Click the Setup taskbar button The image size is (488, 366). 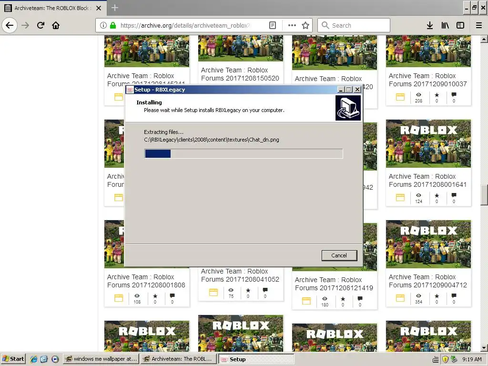pyautogui.click(x=256, y=359)
